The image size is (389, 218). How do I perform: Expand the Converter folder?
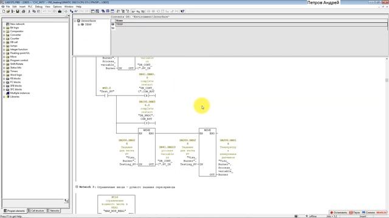click(x=4, y=35)
